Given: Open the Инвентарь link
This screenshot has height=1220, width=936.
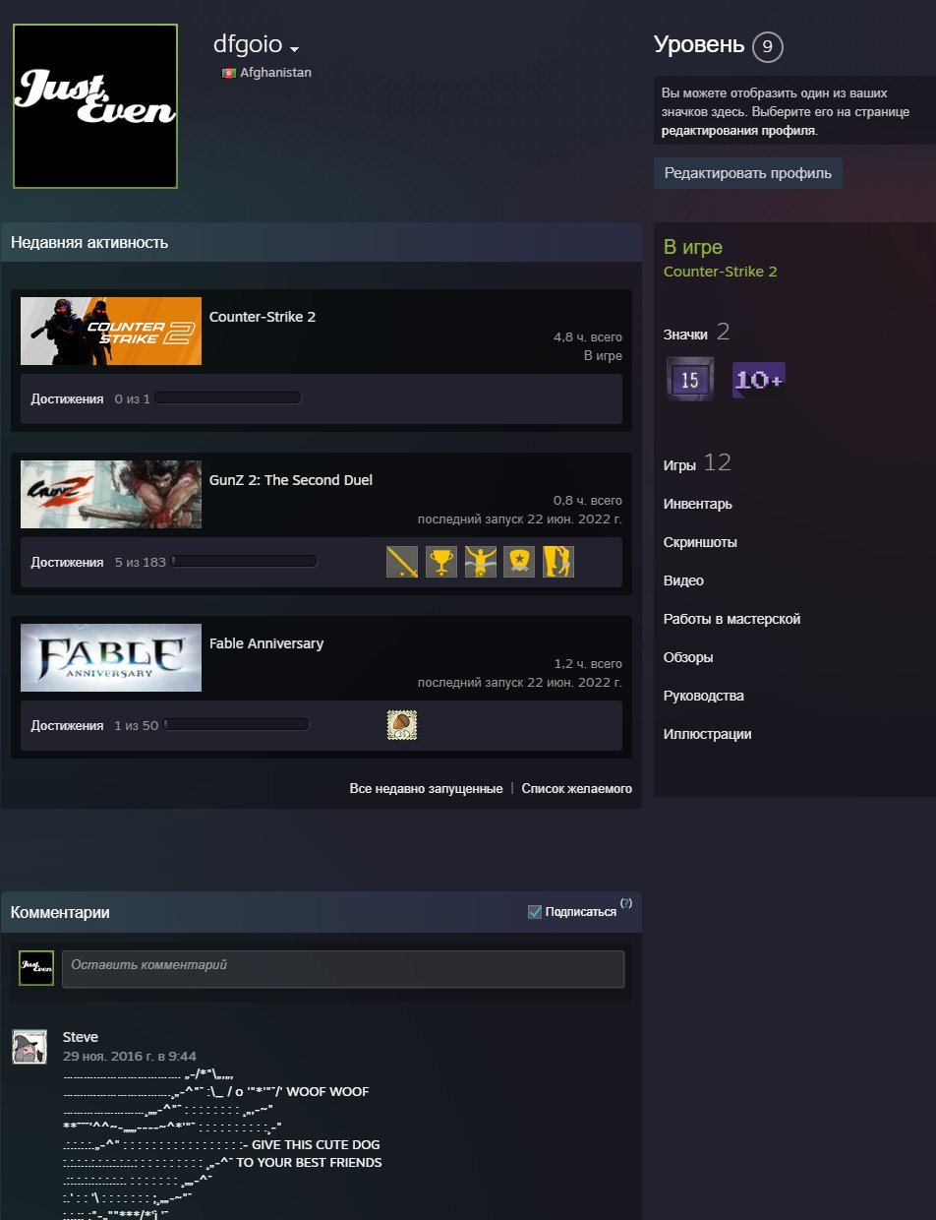Looking at the screenshot, I should click(697, 504).
